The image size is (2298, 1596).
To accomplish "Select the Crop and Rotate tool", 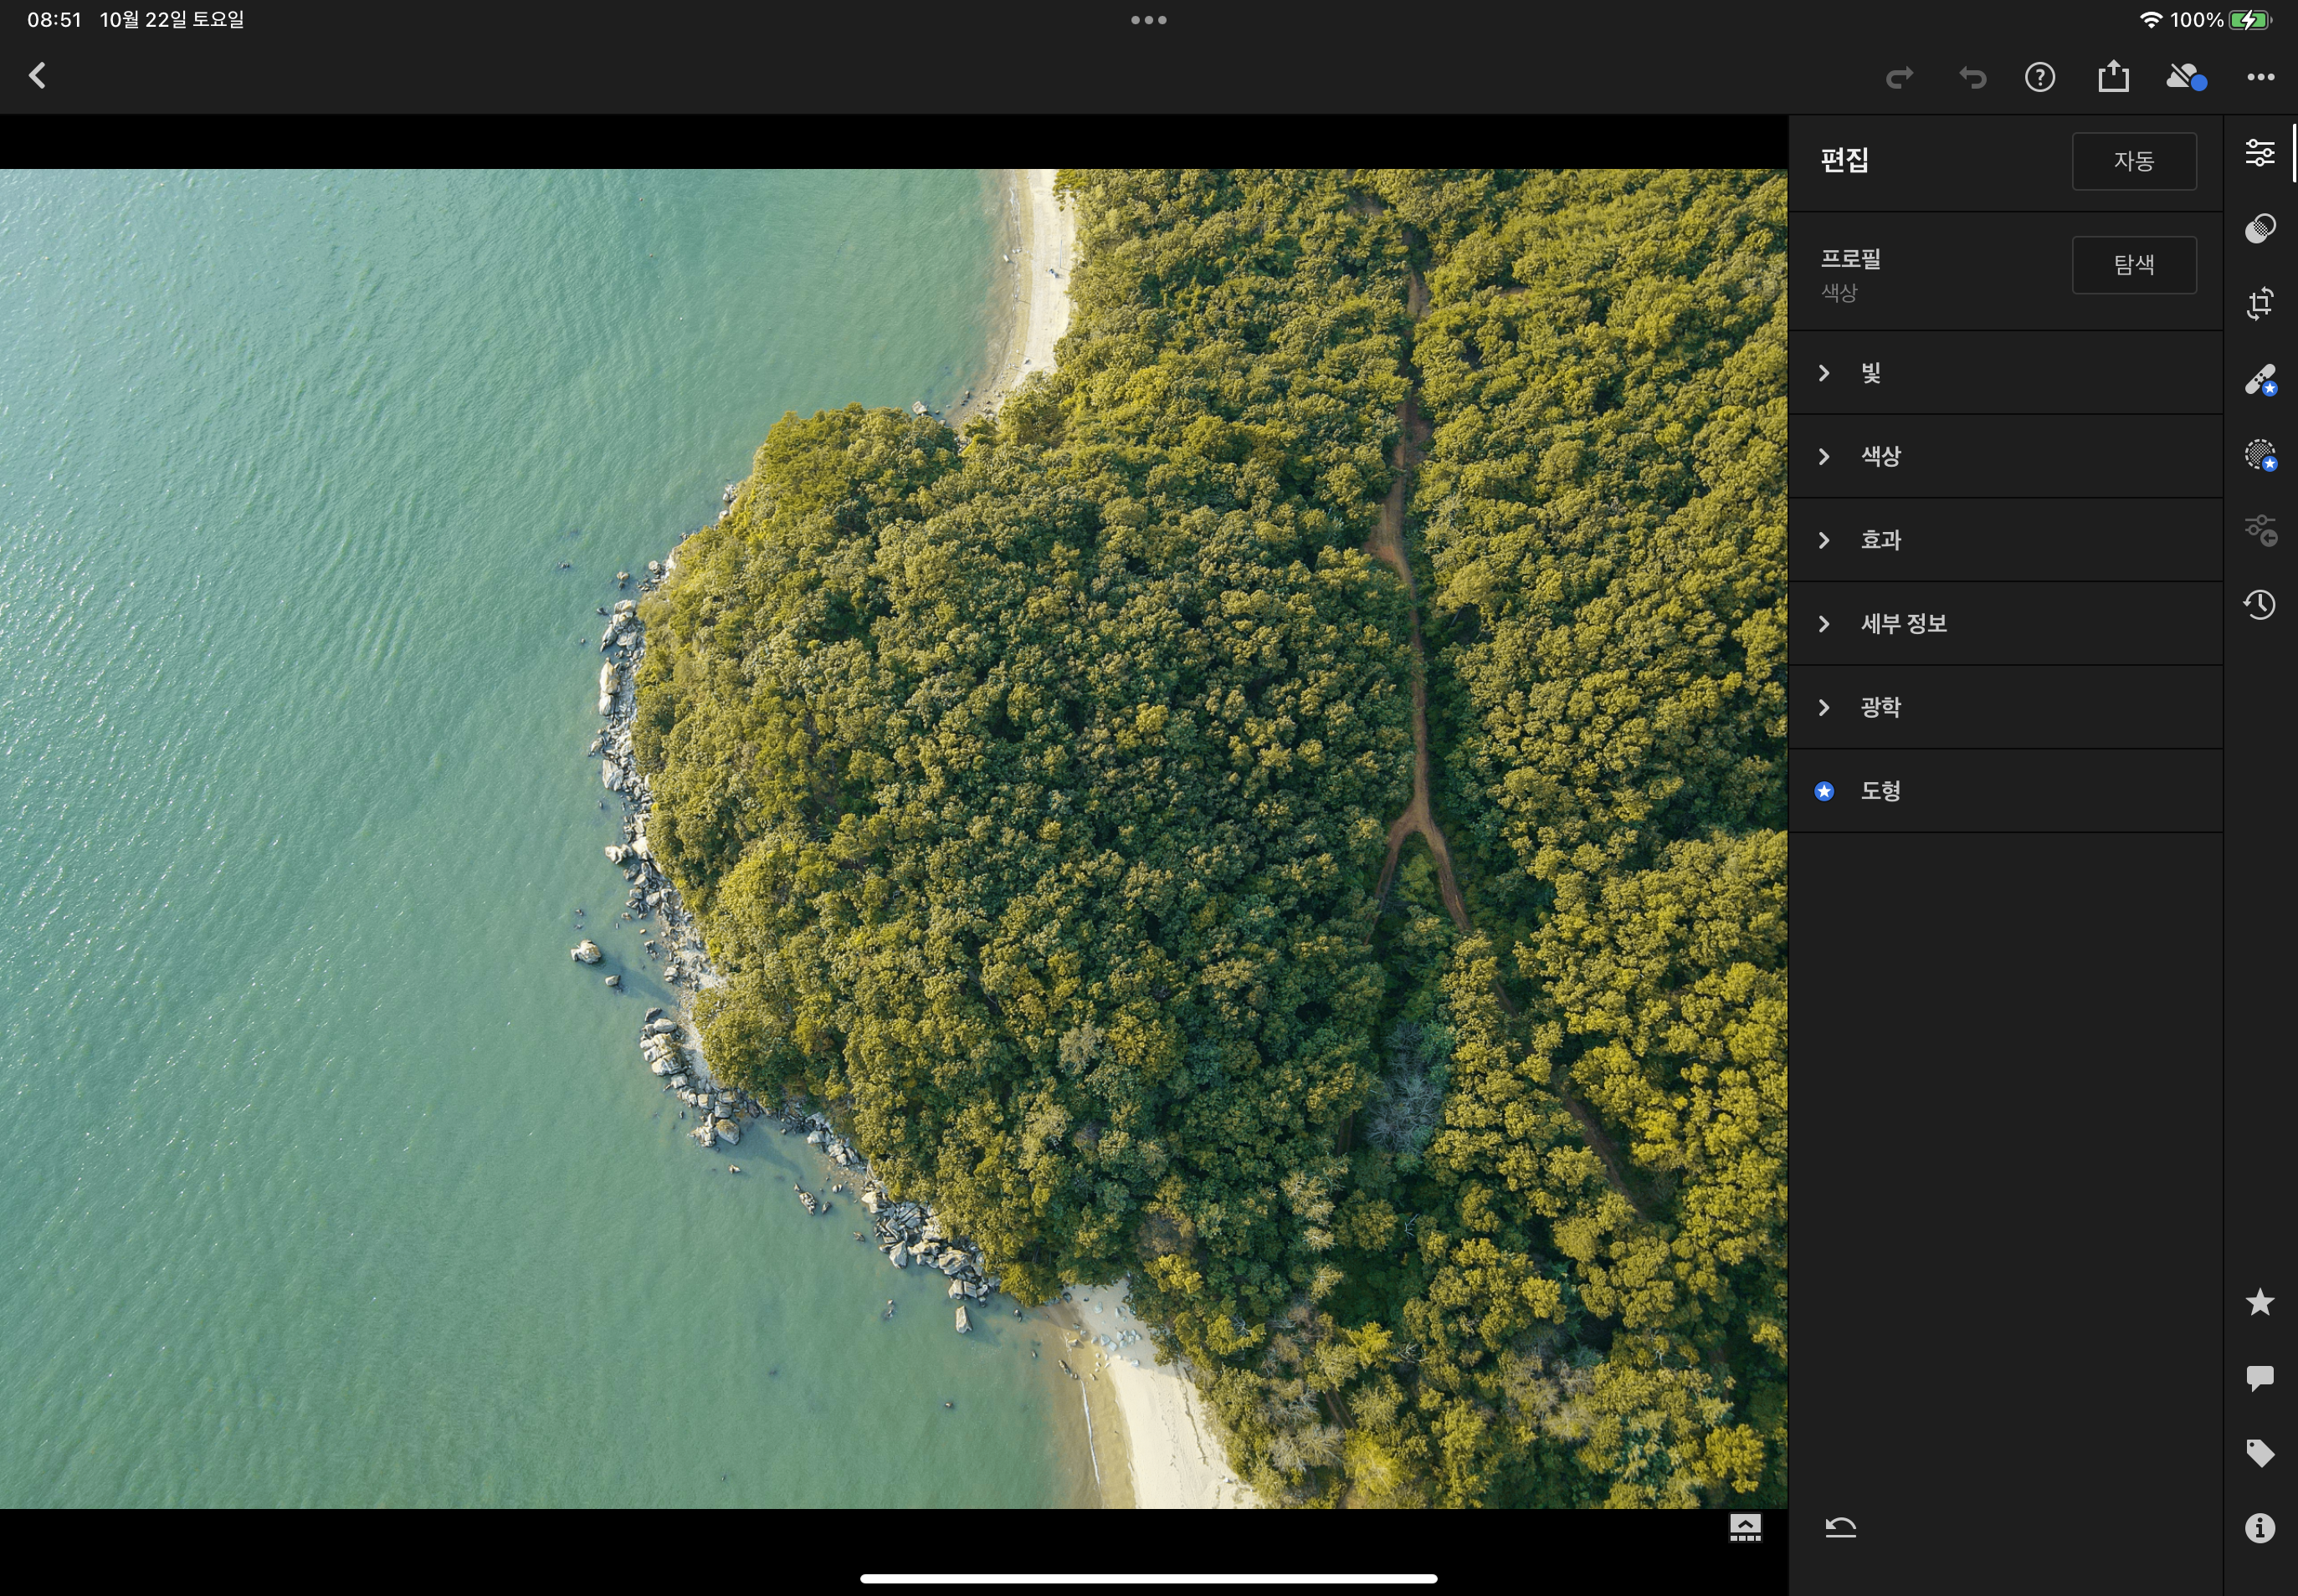I will (2259, 304).
